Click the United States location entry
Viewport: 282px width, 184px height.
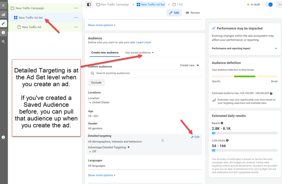pos(101,102)
